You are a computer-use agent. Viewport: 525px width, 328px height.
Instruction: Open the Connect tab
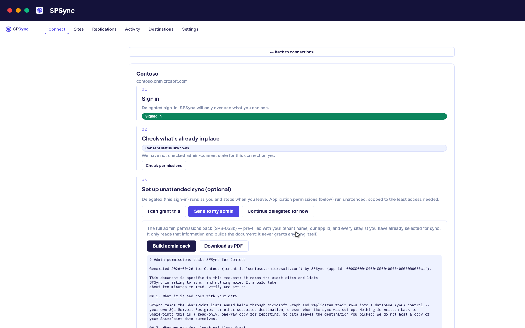coord(57,29)
